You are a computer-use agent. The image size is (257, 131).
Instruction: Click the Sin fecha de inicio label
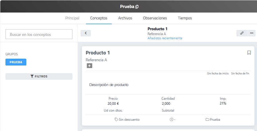click(218, 73)
